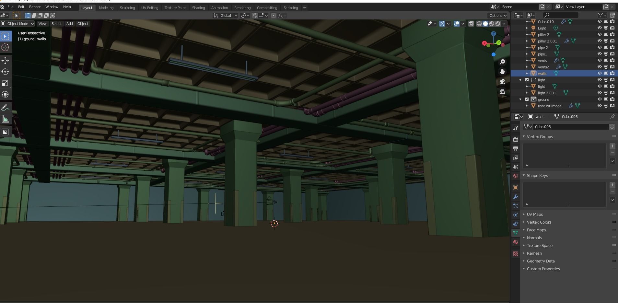The height and width of the screenshot is (303, 618).
Task: Hide the road wt image object
Action: [x=599, y=106]
